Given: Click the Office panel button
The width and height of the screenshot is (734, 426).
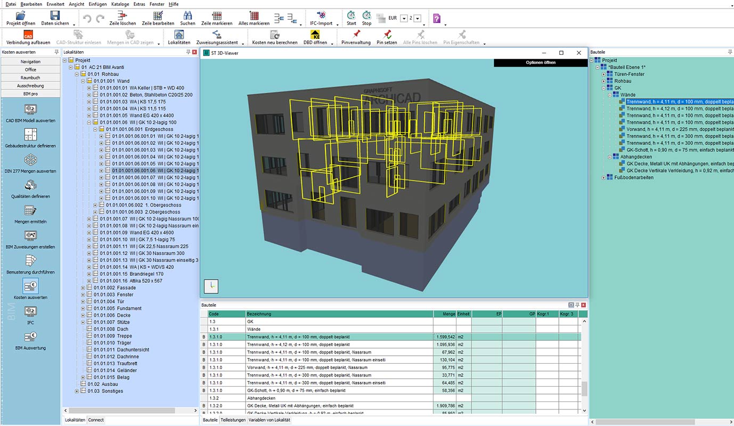Looking at the screenshot, I should click(30, 70).
